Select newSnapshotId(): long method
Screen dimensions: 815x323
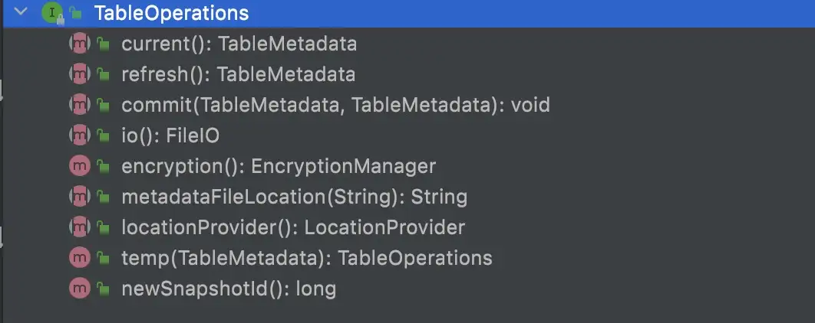229,289
